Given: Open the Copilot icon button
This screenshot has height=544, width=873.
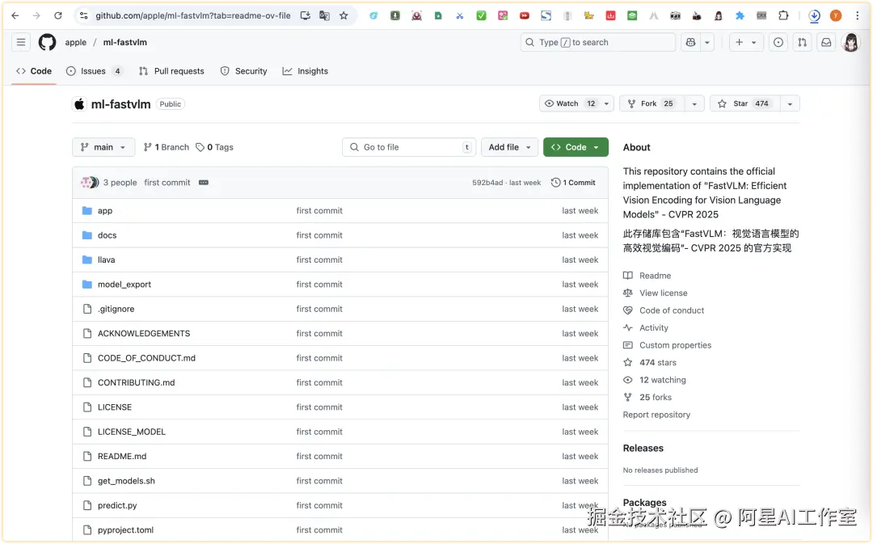Looking at the screenshot, I should [690, 42].
